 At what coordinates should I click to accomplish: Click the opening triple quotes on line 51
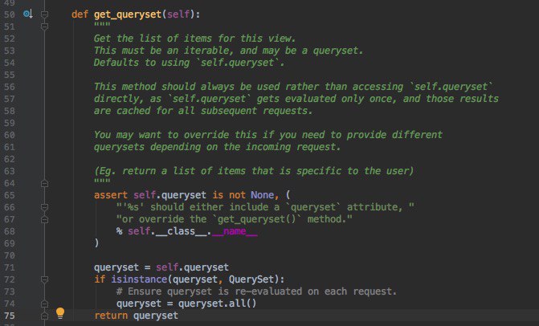pyautogui.click(x=102, y=25)
